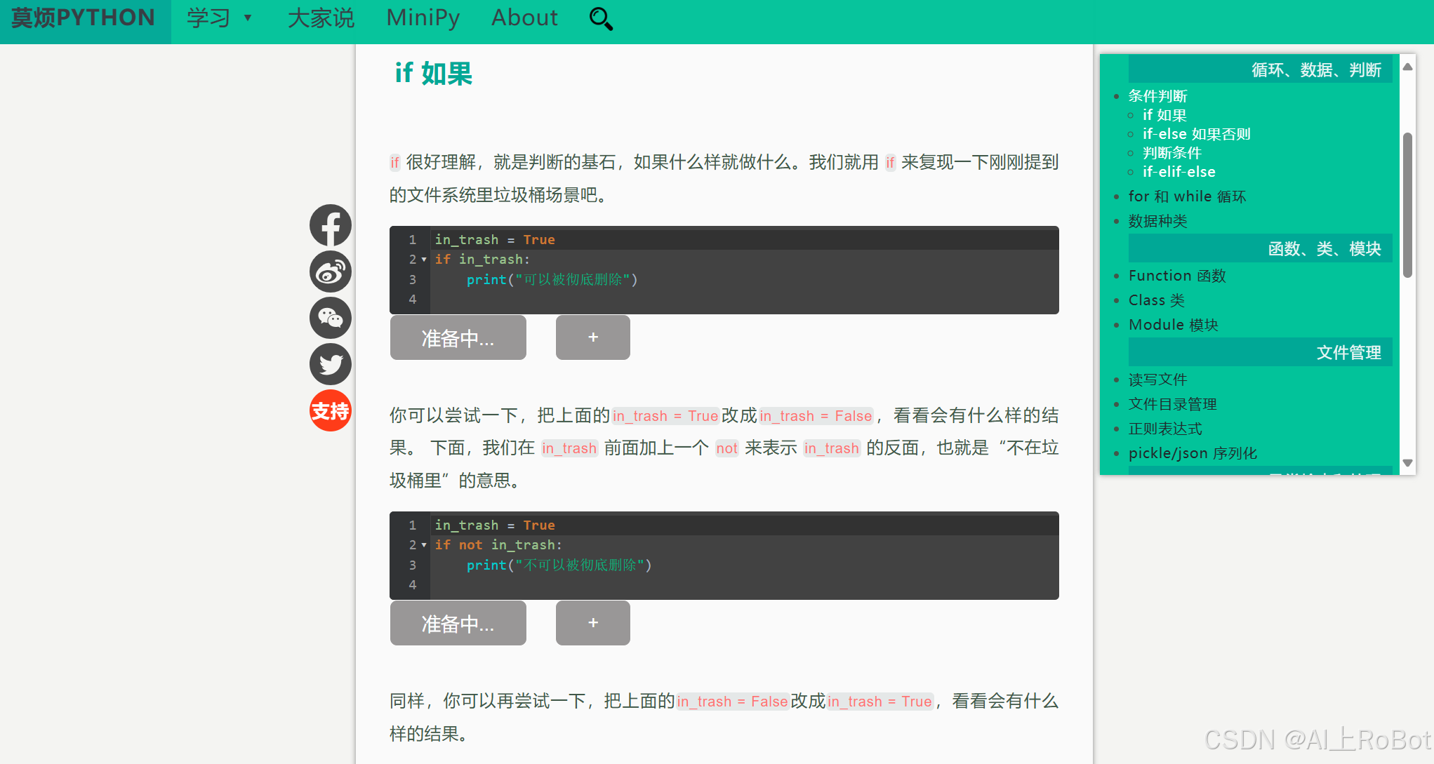Viewport: 1434px width, 764px height.
Task: Open the MiniPy nav item
Action: click(x=423, y=18)
